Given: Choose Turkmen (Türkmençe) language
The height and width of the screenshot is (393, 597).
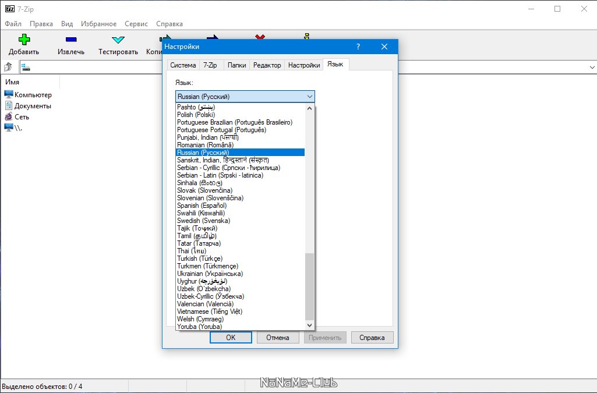Looking at the screenshot, I should coord(240,266).
